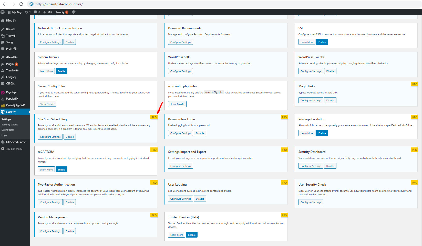Configure Settings for Network Brute Force Protection
Screen dimensions: 422x246
[50, 42]
